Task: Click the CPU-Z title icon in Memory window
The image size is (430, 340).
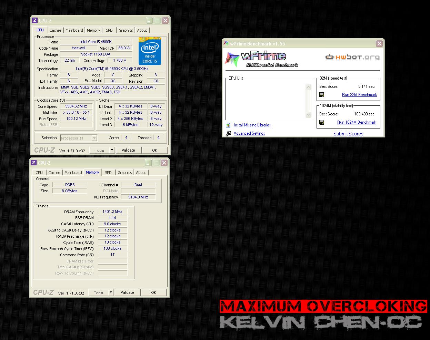Action: (34, 163)
